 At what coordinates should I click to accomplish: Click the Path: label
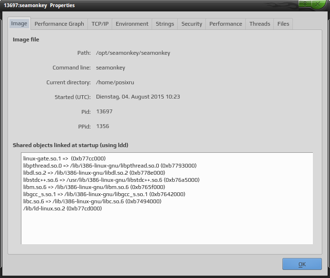(x=84, y=53)
